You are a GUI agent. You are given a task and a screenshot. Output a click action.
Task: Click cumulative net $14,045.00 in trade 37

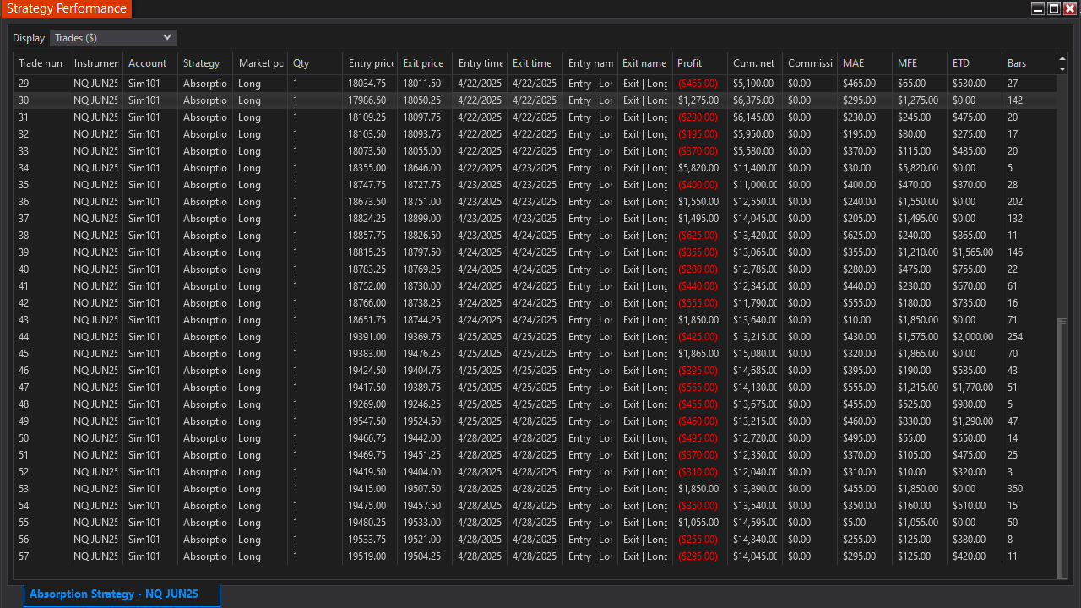(x=754, y=219)
